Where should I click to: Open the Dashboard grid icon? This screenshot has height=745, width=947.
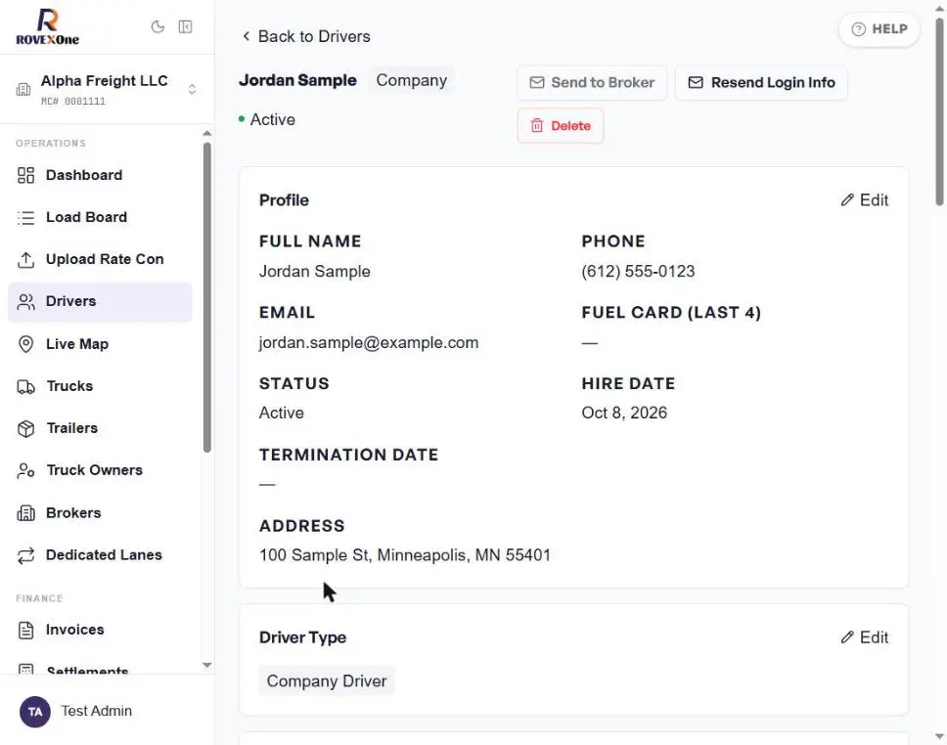[x=26, y=175]
